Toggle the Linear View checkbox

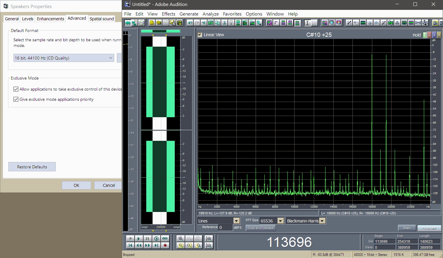[200, 35]
